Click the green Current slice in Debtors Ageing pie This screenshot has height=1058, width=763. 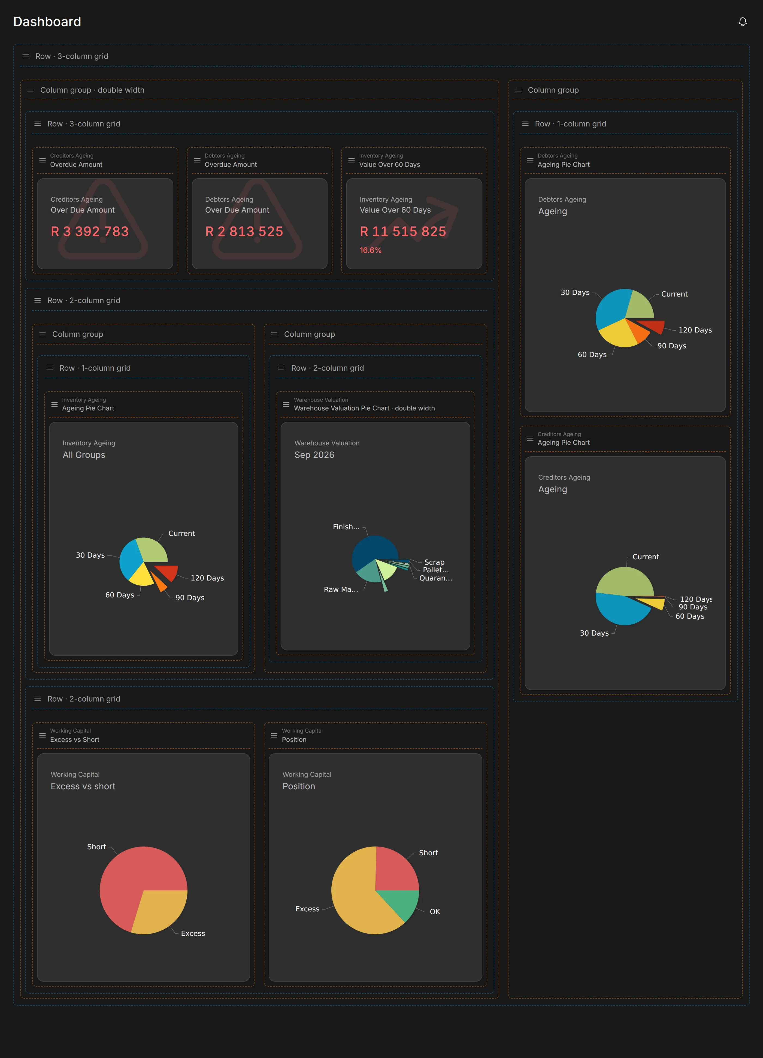[640, 305]
